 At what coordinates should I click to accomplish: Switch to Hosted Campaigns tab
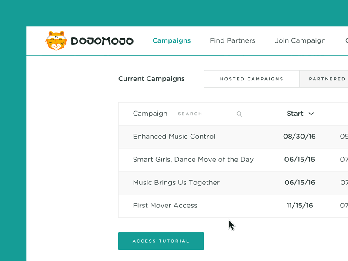pos(251,79)
